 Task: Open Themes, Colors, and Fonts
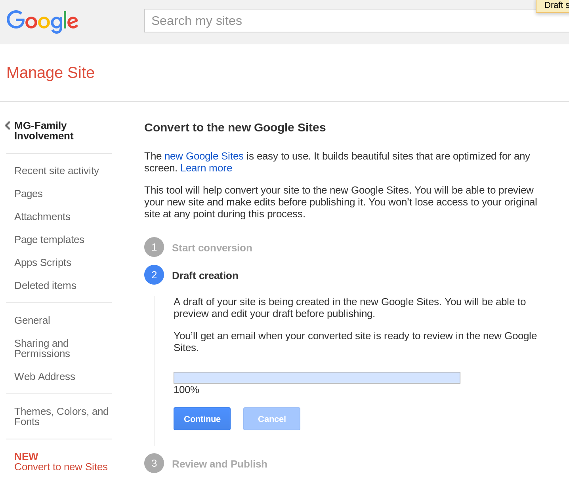click(61, 416)
